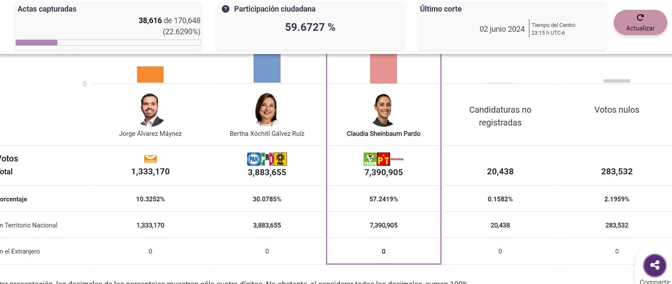Click the Claudia Sheinbaum Pardo name label
672x284 pixels.
383,134
